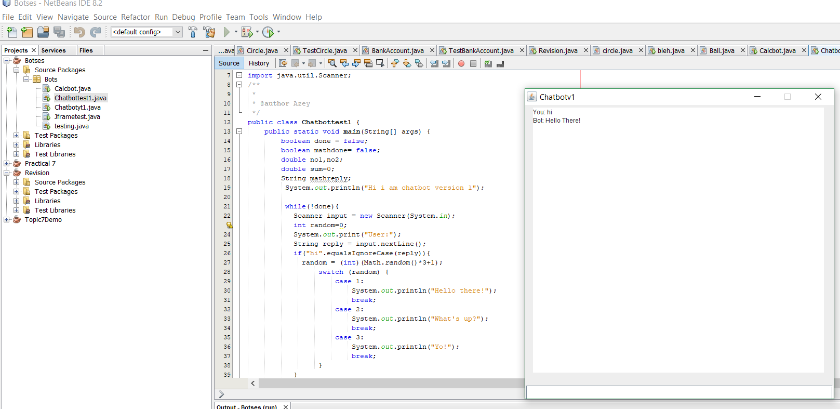Image resolution: width=840 pixels, height=409 pixels.
Task: Click the Open Project folder icon
Action: (43, 32)
